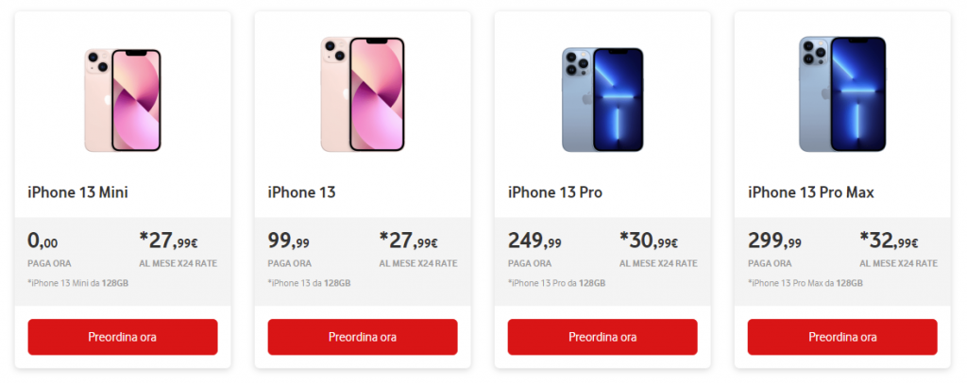This screenshot has height=383, width=967.
Task: Click Preordina ora for iPhone 13 Pro
Action: coord(602,337)
